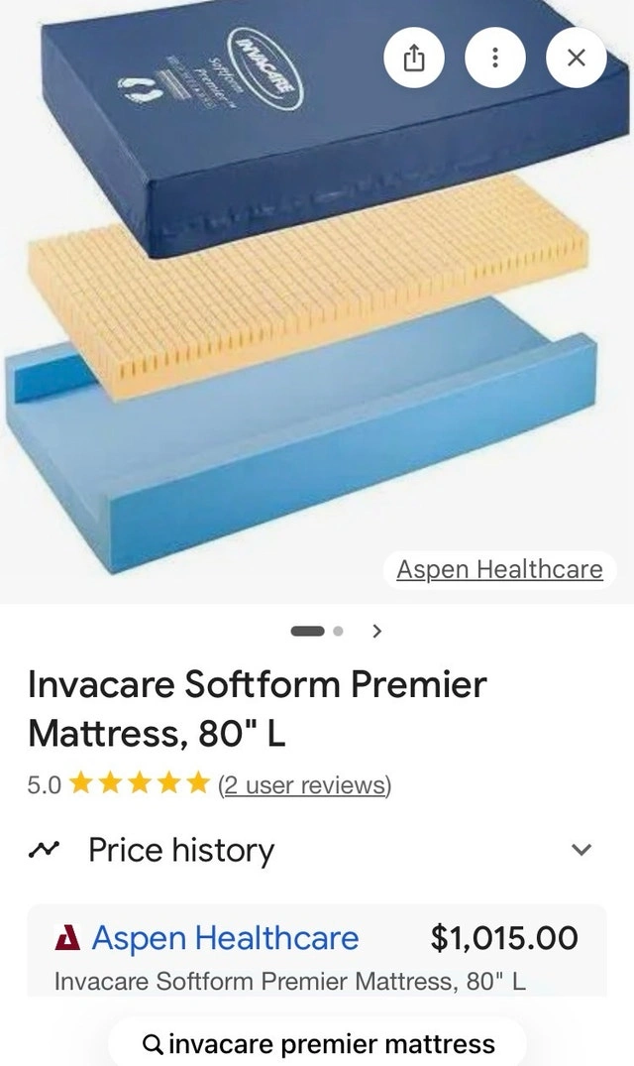This screenshot has width=634, height=1066.
Task: Click the $1,015.00 price in seller listing
Action: [x=504, y=938]
